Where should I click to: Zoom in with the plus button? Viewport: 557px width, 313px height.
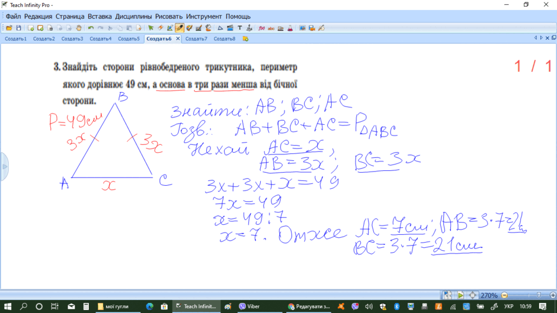coord(553,295)
